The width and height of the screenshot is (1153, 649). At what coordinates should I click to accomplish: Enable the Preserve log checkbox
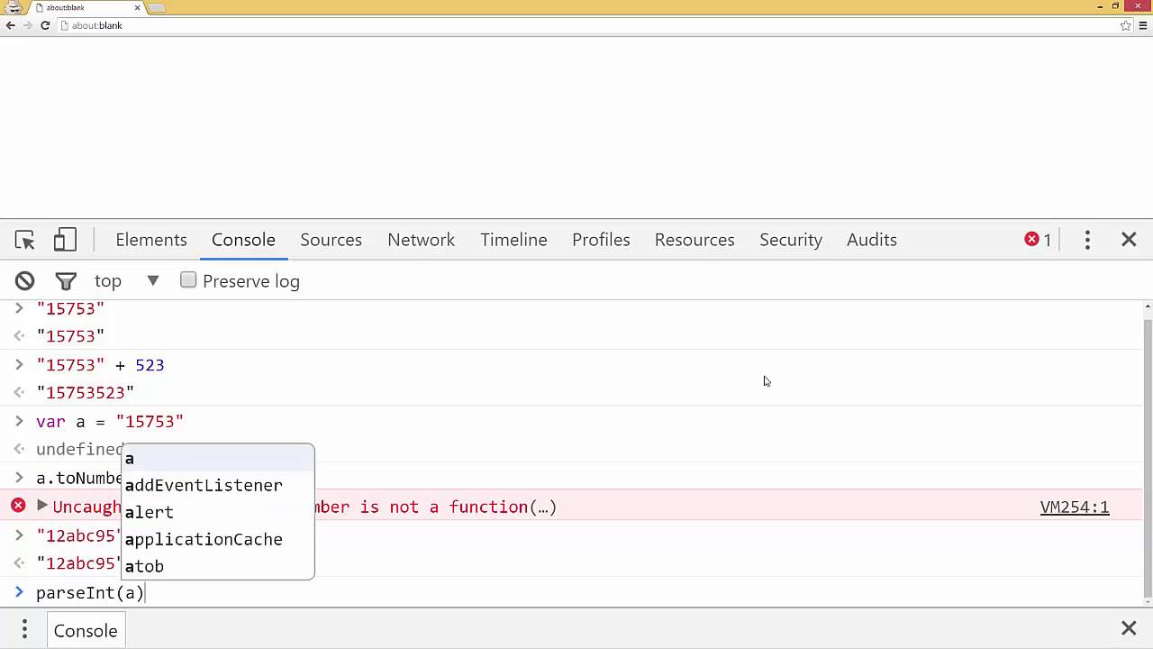coord(188,280)
